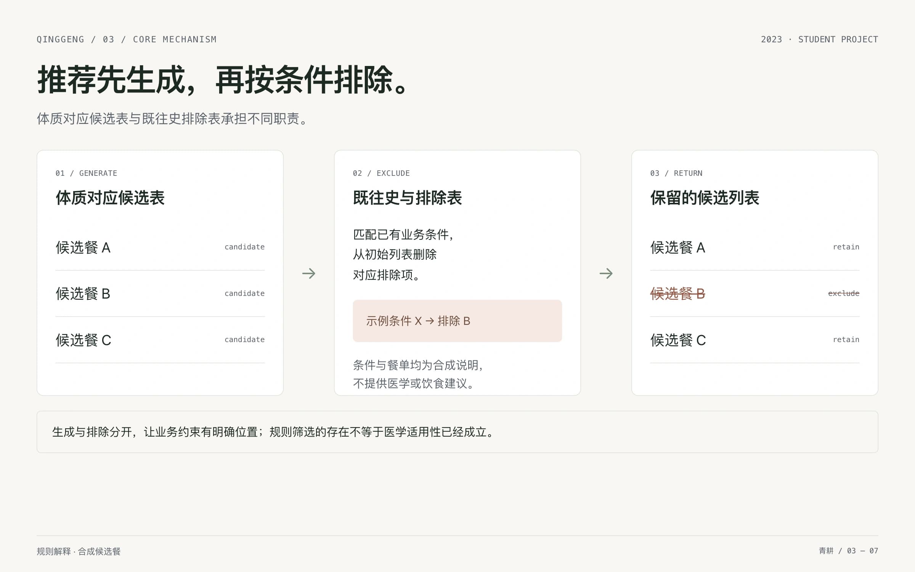915x572 pixels.
Task: Select the breadcrumb 'QINGGENG / 03 / CORE MECHANISM'
Action: [x=127, y=39]
